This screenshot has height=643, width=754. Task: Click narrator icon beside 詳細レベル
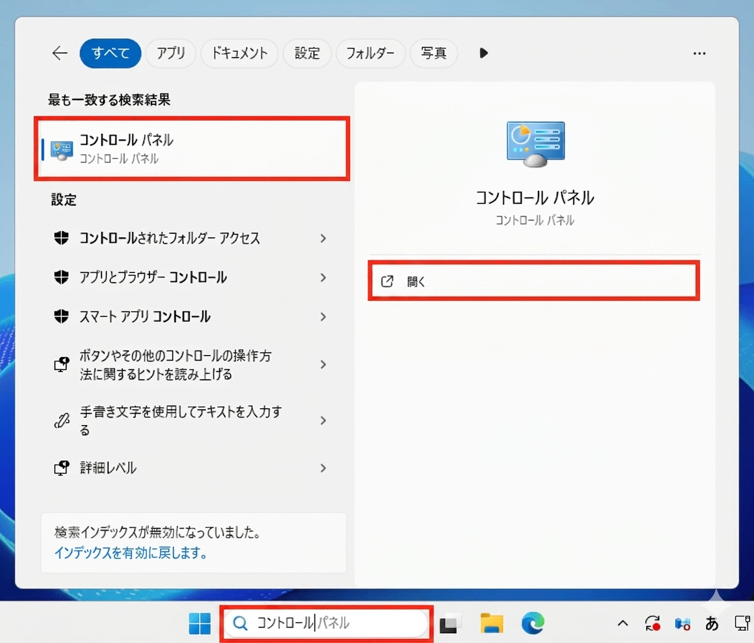tap(61, 468)
